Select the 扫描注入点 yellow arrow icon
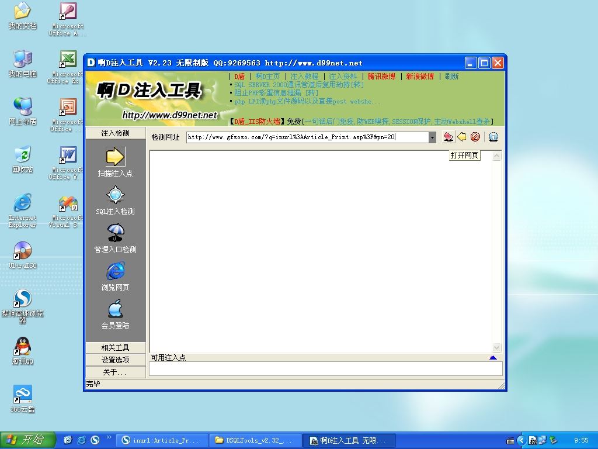The image size is (598, 449). click(115, 157)
